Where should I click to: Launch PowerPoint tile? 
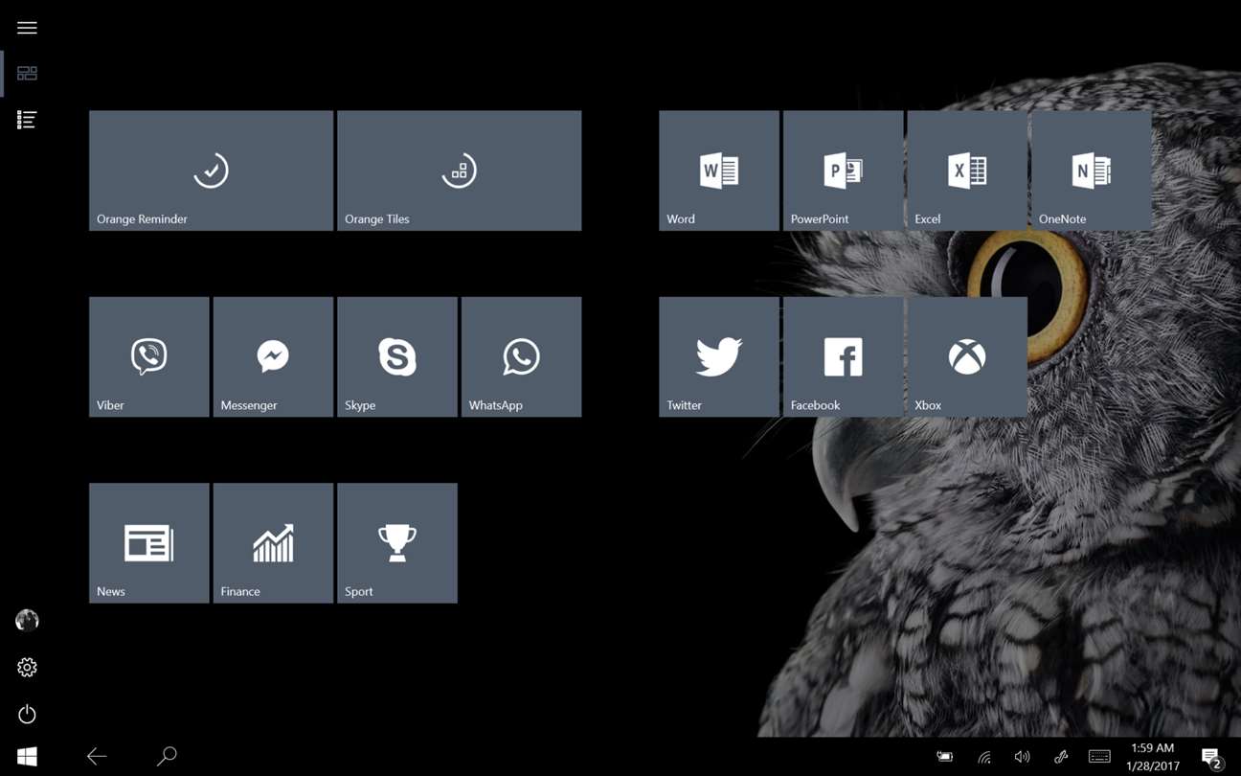point(843,171)
